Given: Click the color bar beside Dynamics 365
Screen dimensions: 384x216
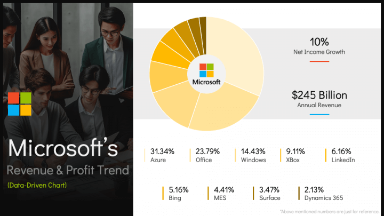Looking at the screenshot, I should [x=299, y=193].
